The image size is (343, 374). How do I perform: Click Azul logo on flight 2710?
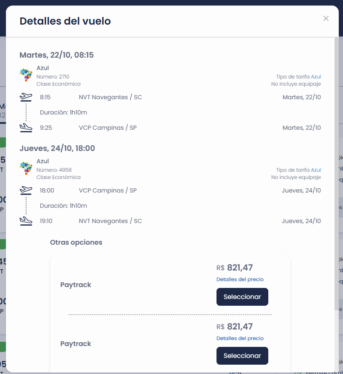26,75
